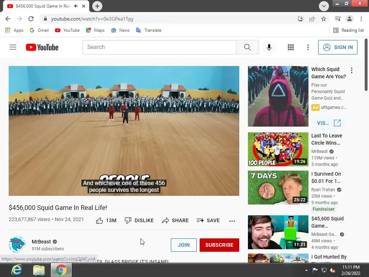Focus the YouTube search field

tap(159, 47)
